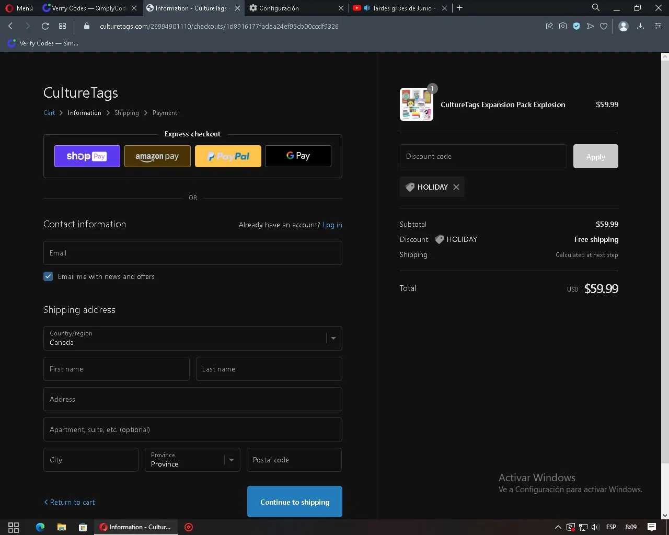The image size is (669, 535).
Task: Click the ESP language indicator in the tray
Action: pyautogui.click(x=611, y=527)
